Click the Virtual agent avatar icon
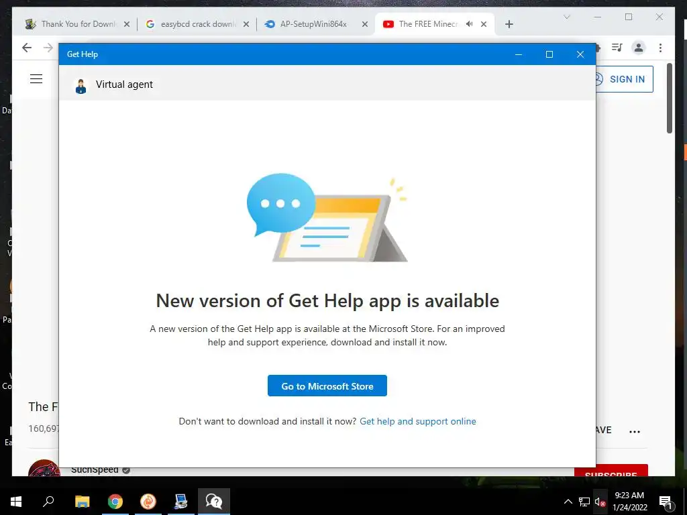Viewport: 687px width, 515px height. pos(81,86)
